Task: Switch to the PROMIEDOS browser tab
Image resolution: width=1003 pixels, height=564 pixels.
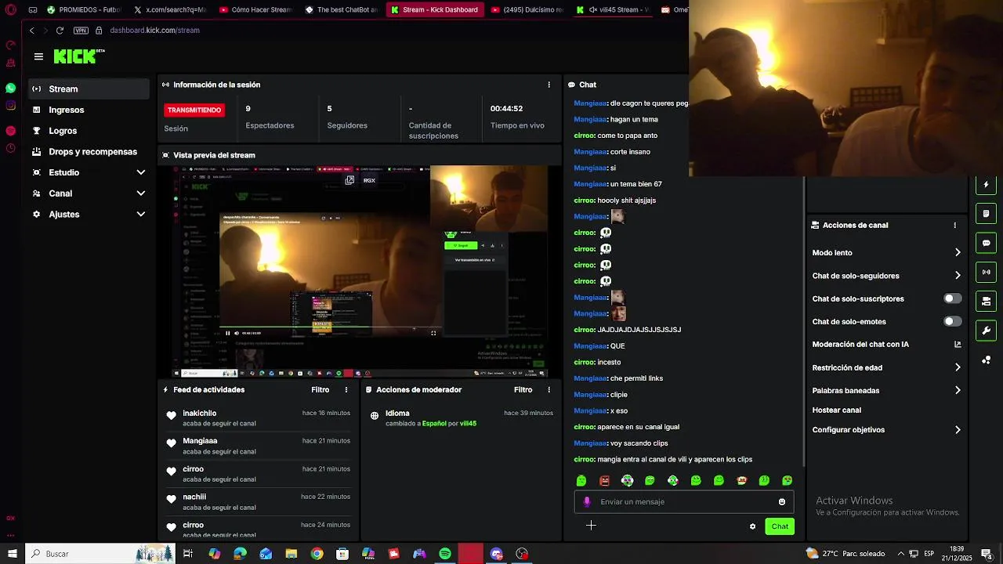Action: coord(84,10)
